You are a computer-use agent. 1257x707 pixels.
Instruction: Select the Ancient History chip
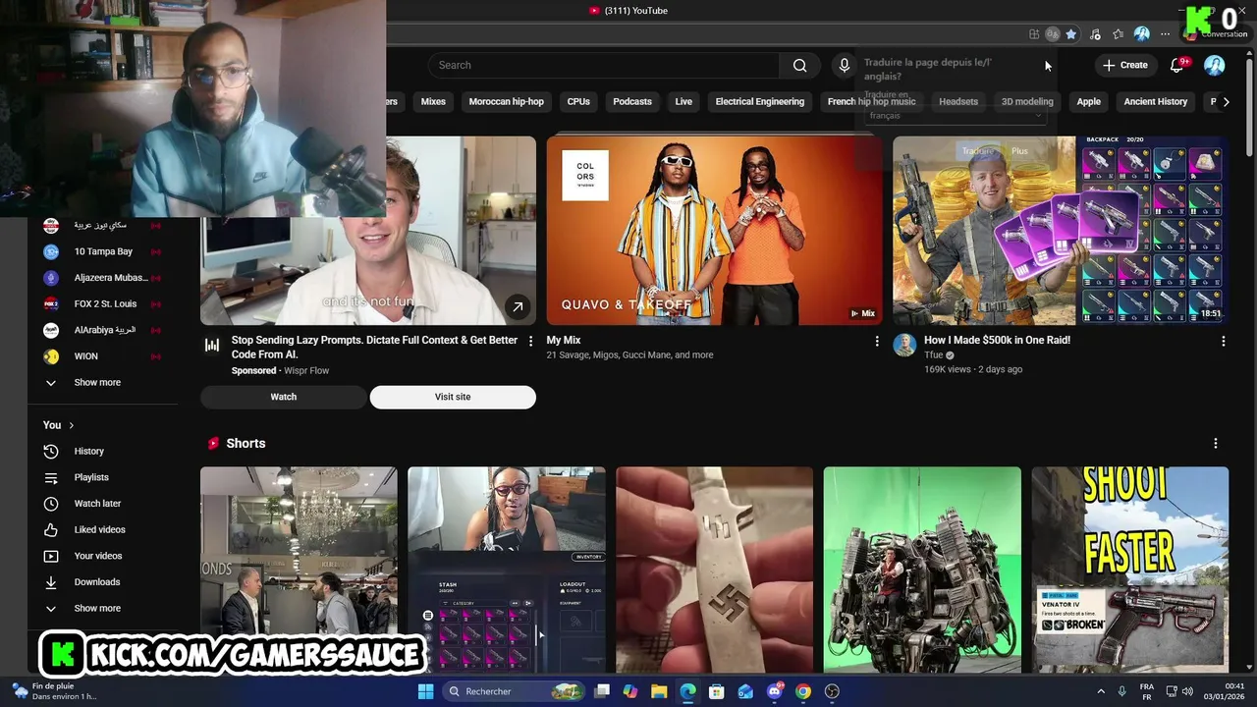click(x=1156, y=101)
